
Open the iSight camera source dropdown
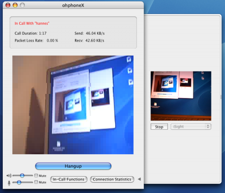191,127
